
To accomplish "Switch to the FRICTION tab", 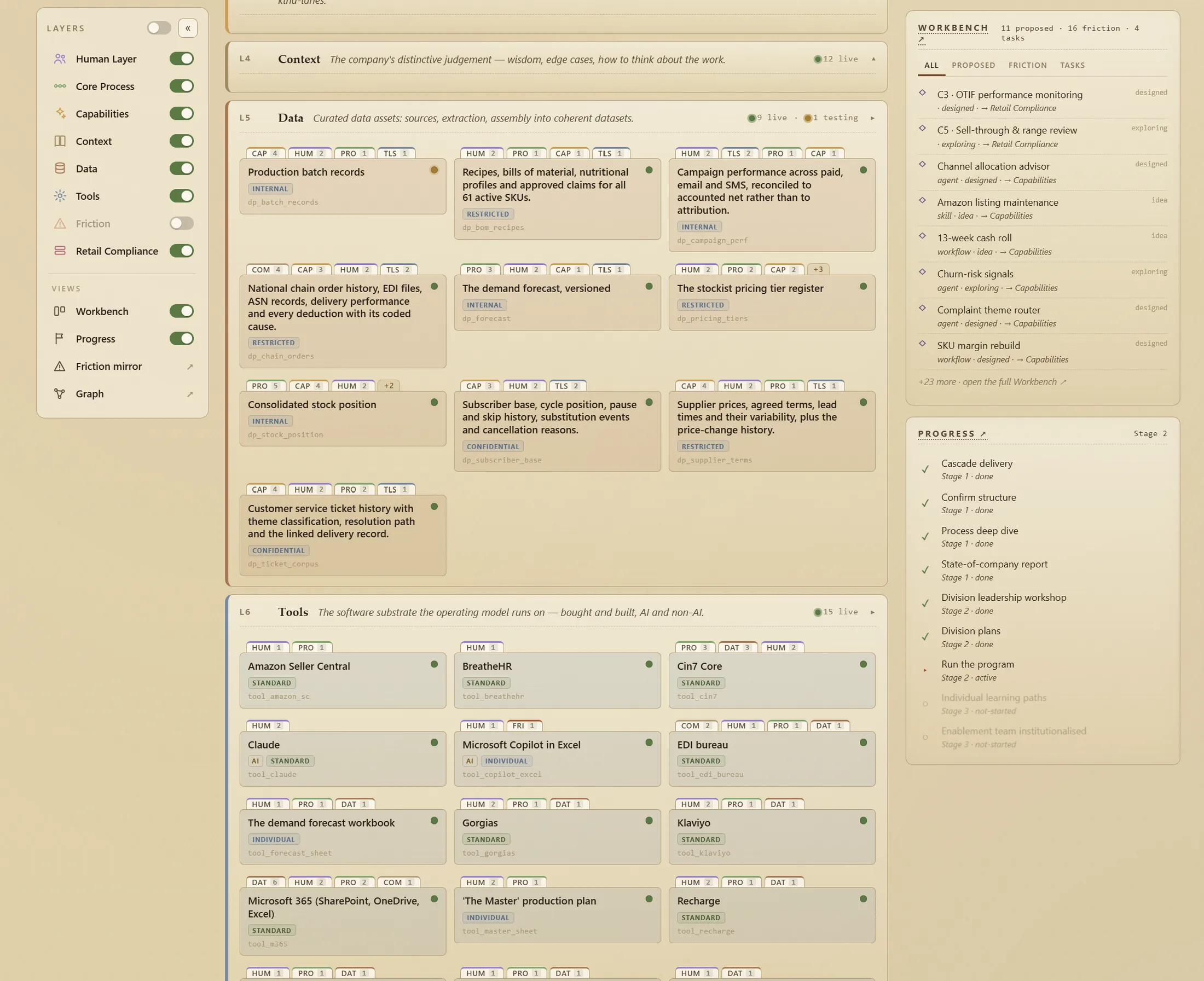I will pos(1027,66).
